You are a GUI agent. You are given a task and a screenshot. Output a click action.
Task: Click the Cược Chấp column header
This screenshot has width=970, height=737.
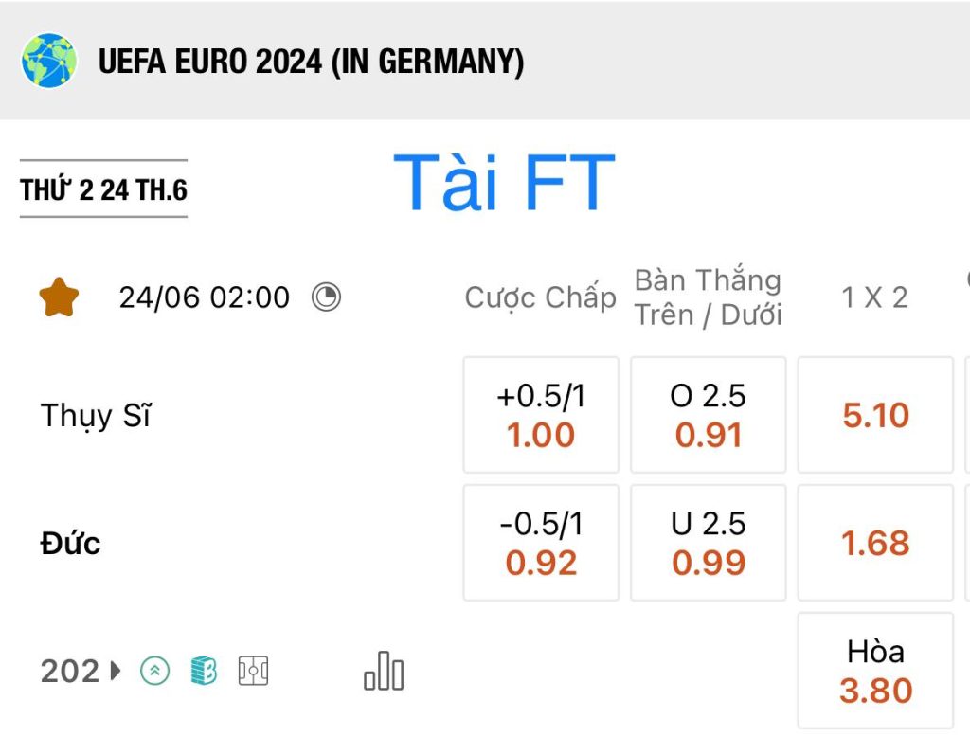coord(540,297)
